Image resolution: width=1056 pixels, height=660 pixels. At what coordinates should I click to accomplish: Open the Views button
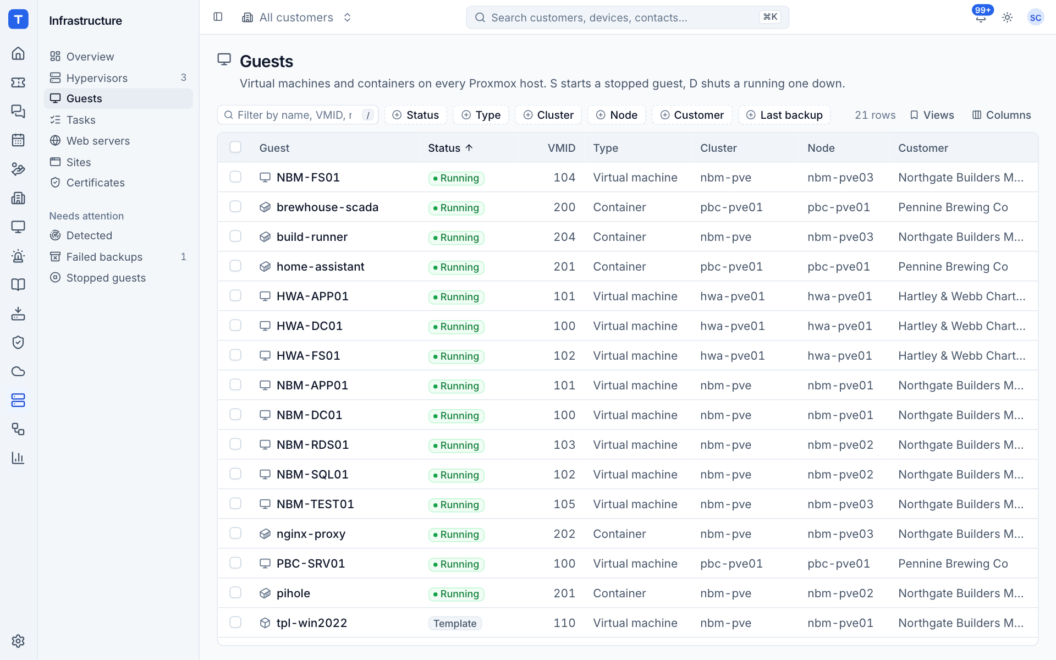click(932, 115)
